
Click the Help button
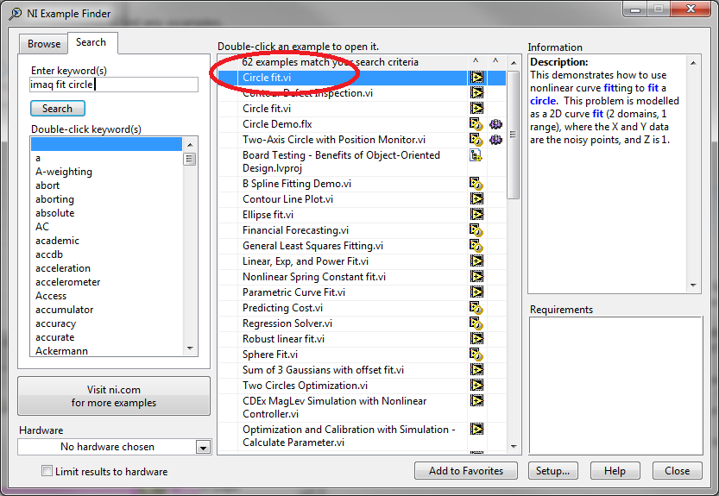615,471
